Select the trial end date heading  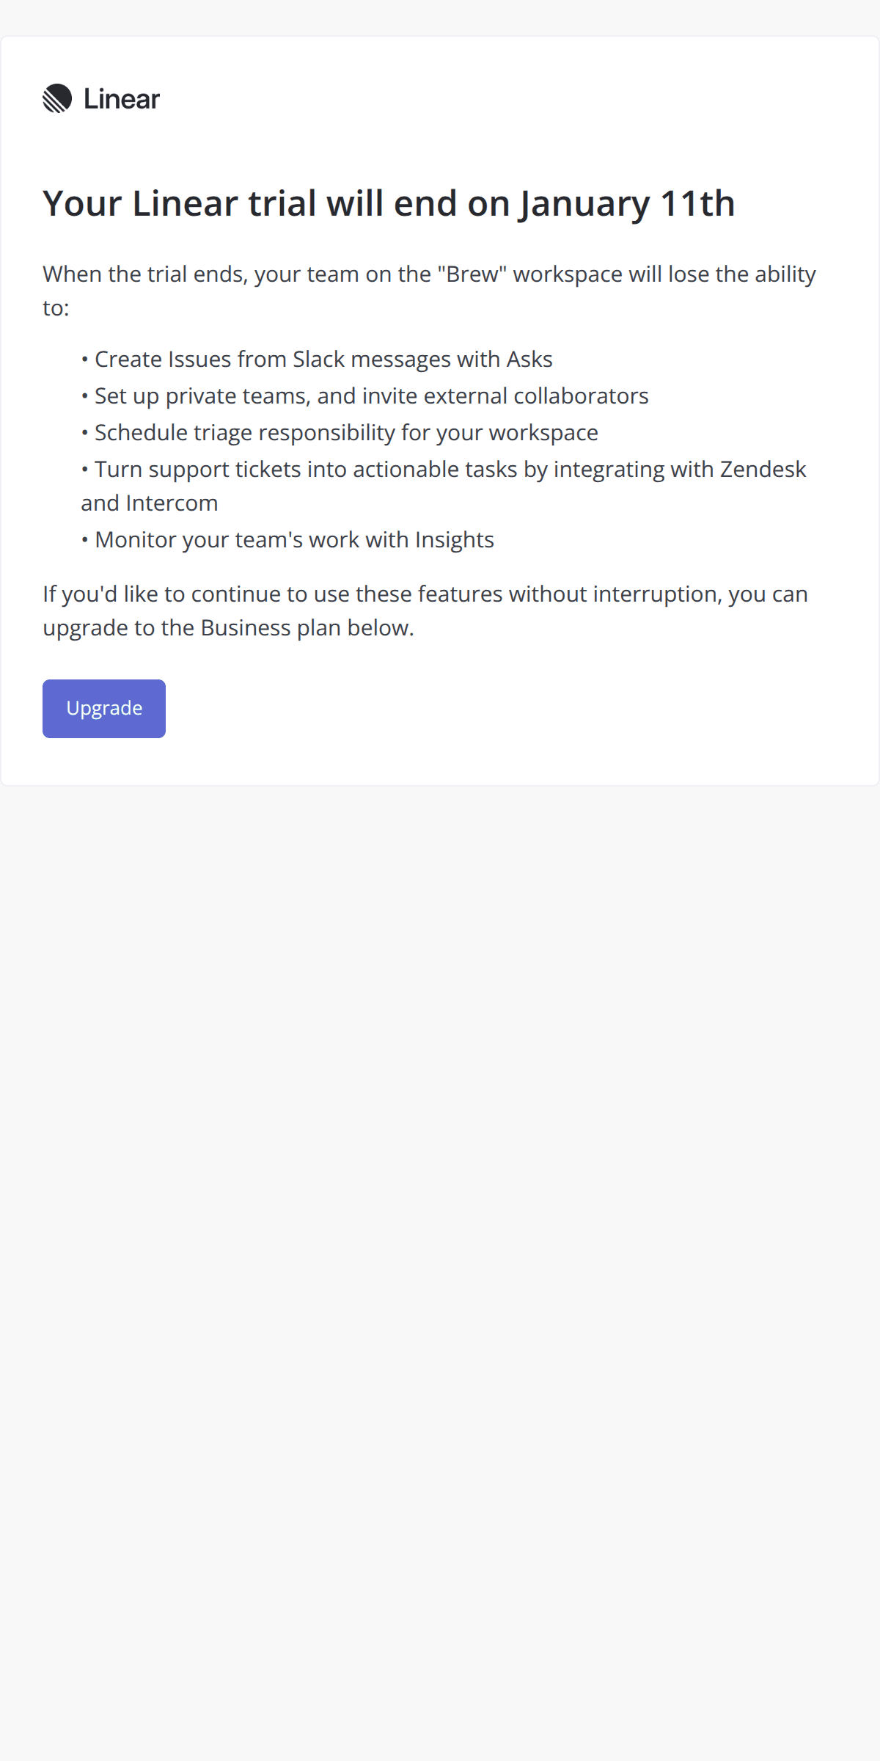(x=389, y=203)
